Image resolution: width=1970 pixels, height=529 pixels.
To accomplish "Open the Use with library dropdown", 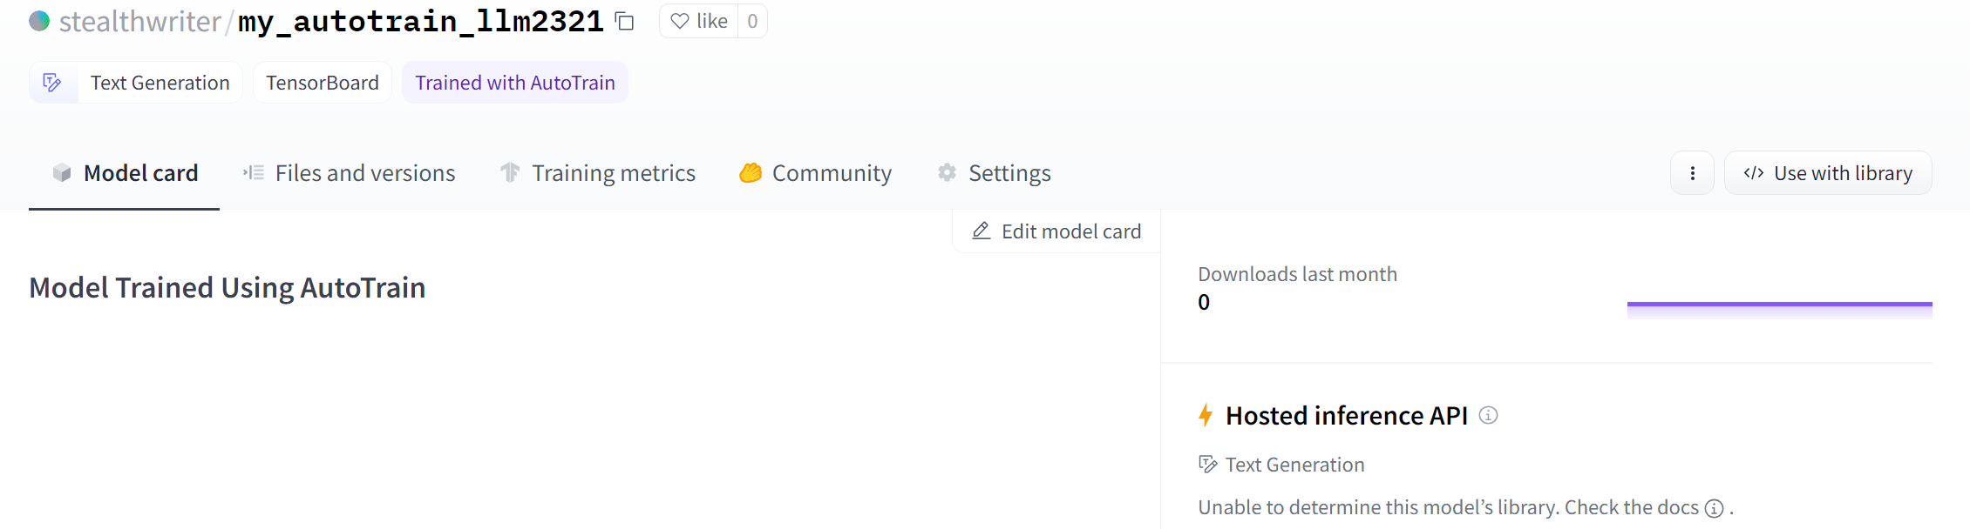I will tap(1828, 173).
